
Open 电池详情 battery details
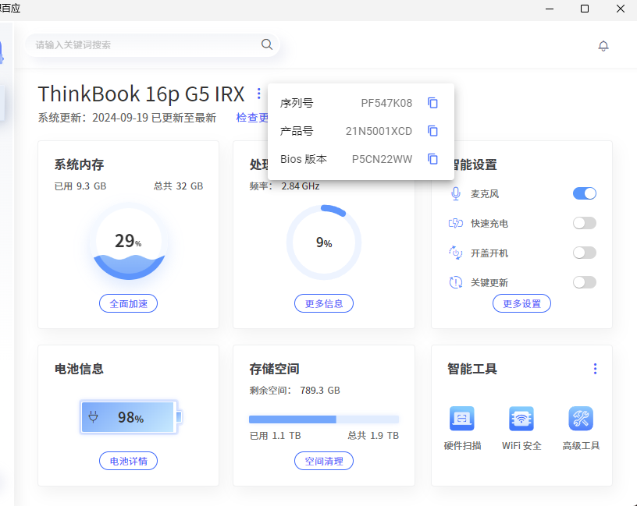pyautogui.click(x=128, y=461)
